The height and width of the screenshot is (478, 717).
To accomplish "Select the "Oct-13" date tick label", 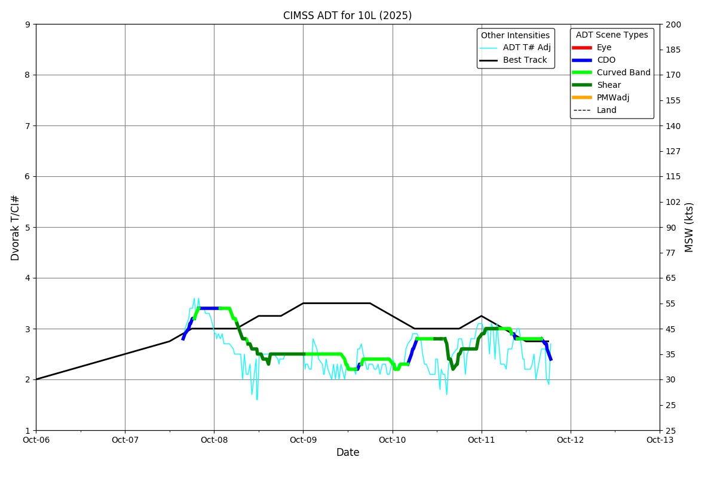I will 660,440.
